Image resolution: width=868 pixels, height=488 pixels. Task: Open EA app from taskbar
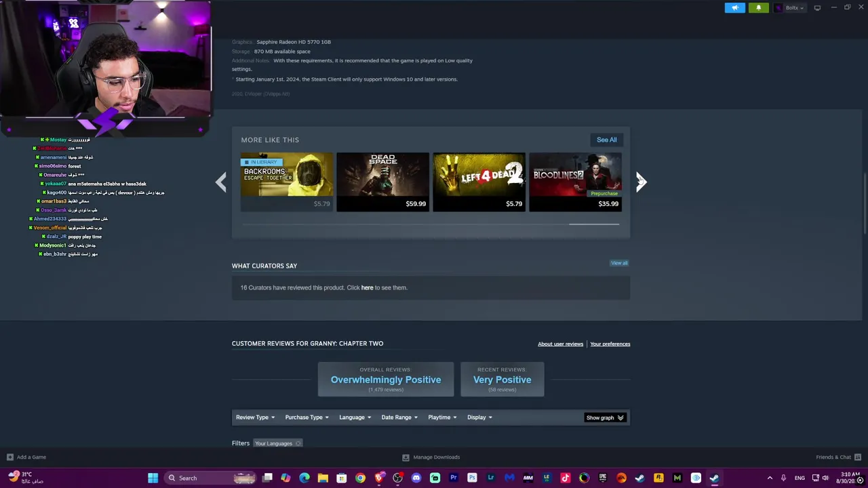tap(621, 478)
